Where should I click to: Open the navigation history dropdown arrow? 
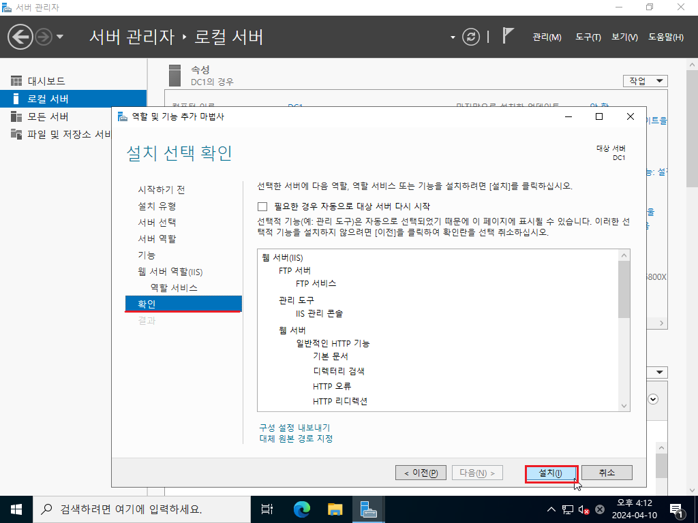pyautogui.click(x=60, y=37)
